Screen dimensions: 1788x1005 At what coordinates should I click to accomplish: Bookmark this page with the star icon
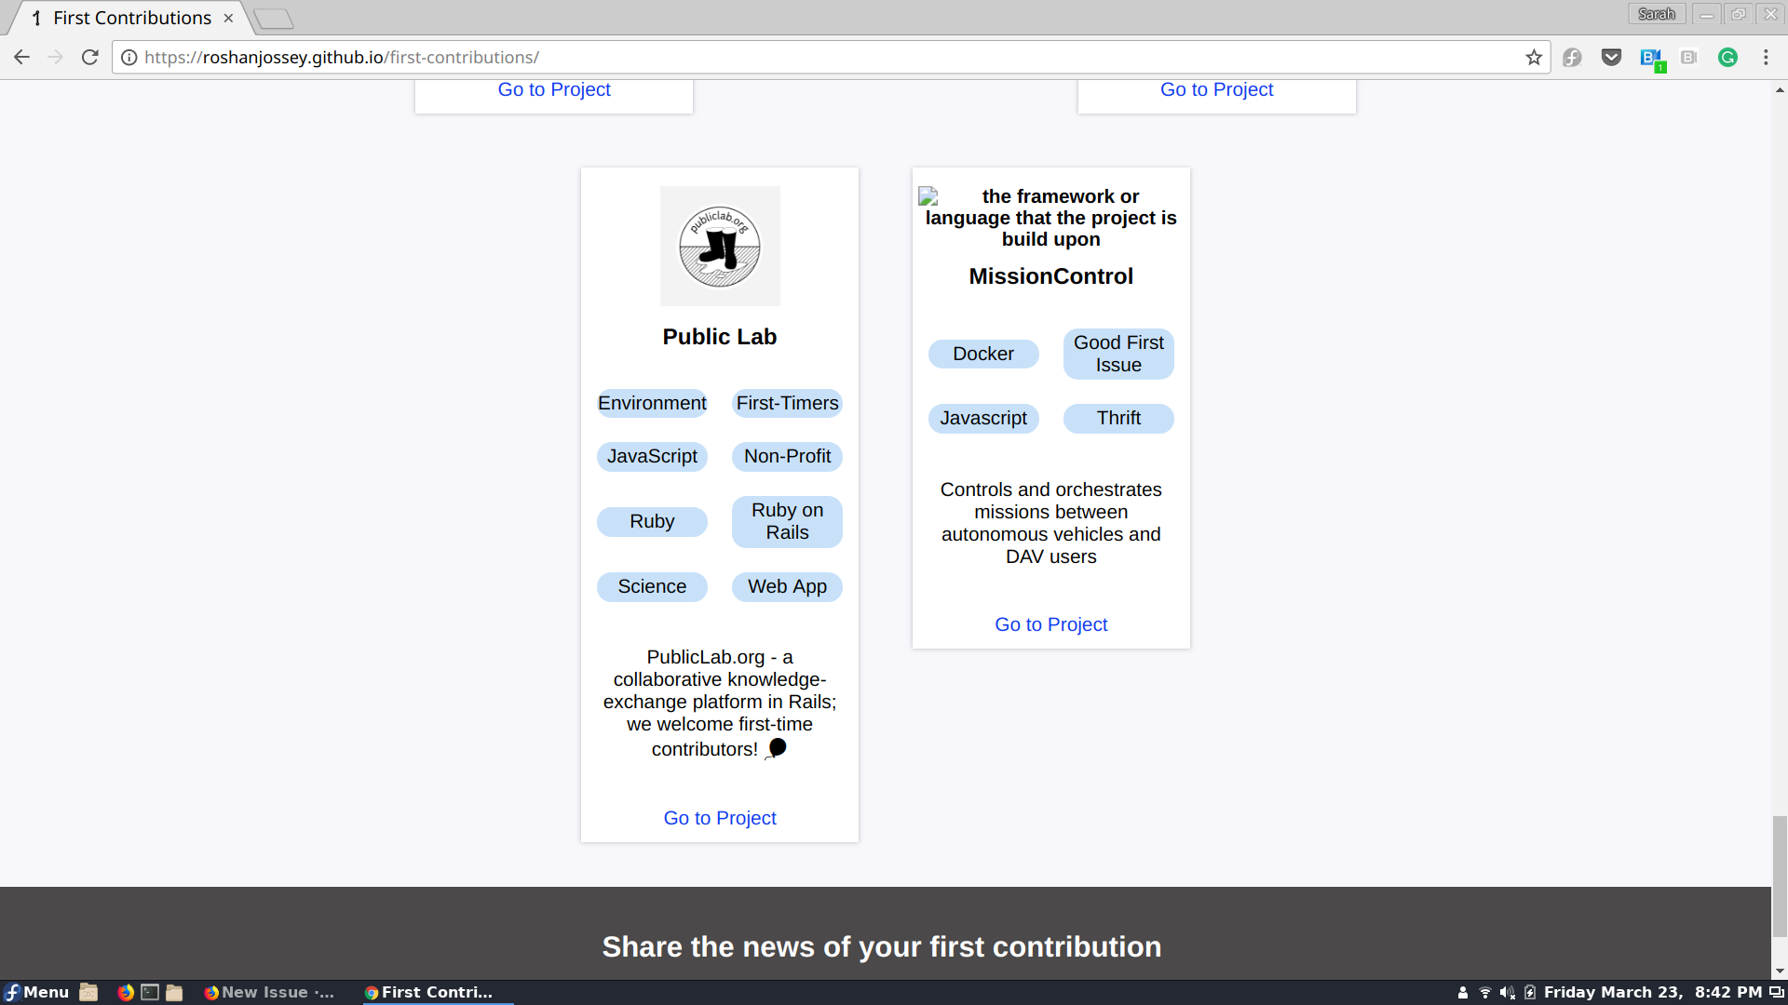pyautogui.click(x=1534, y=58)
